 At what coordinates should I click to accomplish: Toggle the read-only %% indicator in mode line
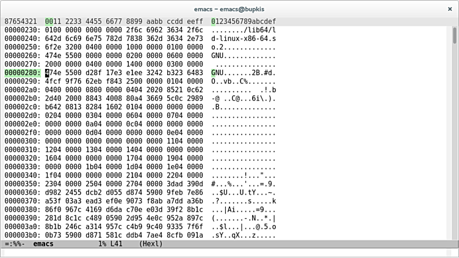(x=17, y=244)
